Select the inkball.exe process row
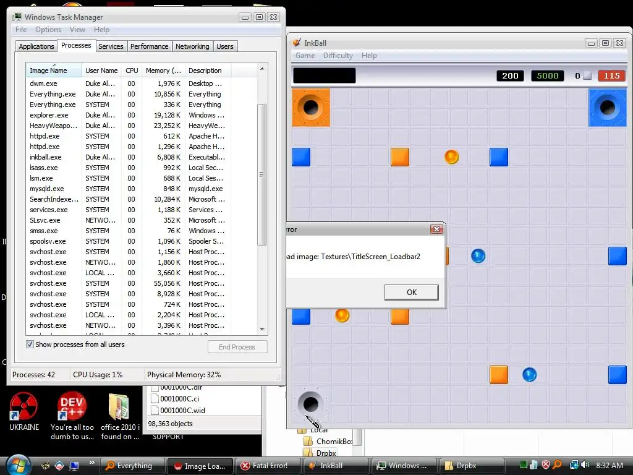Viewport: 633px width, 475px height. click(x=142, y=157)
